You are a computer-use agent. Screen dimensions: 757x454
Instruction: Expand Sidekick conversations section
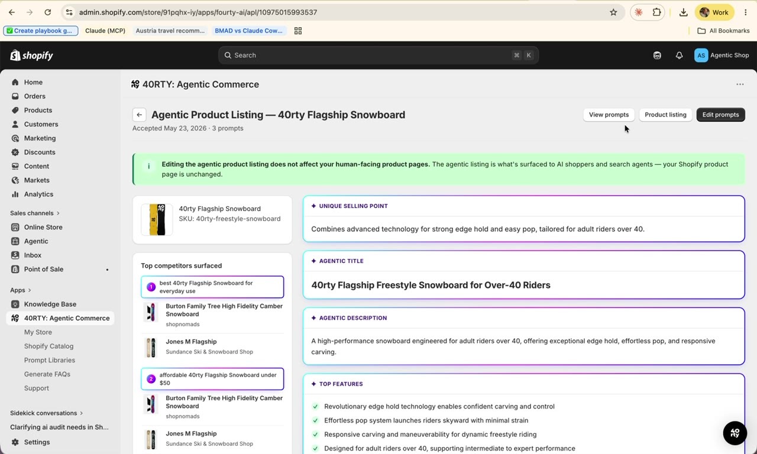[47, 413]
